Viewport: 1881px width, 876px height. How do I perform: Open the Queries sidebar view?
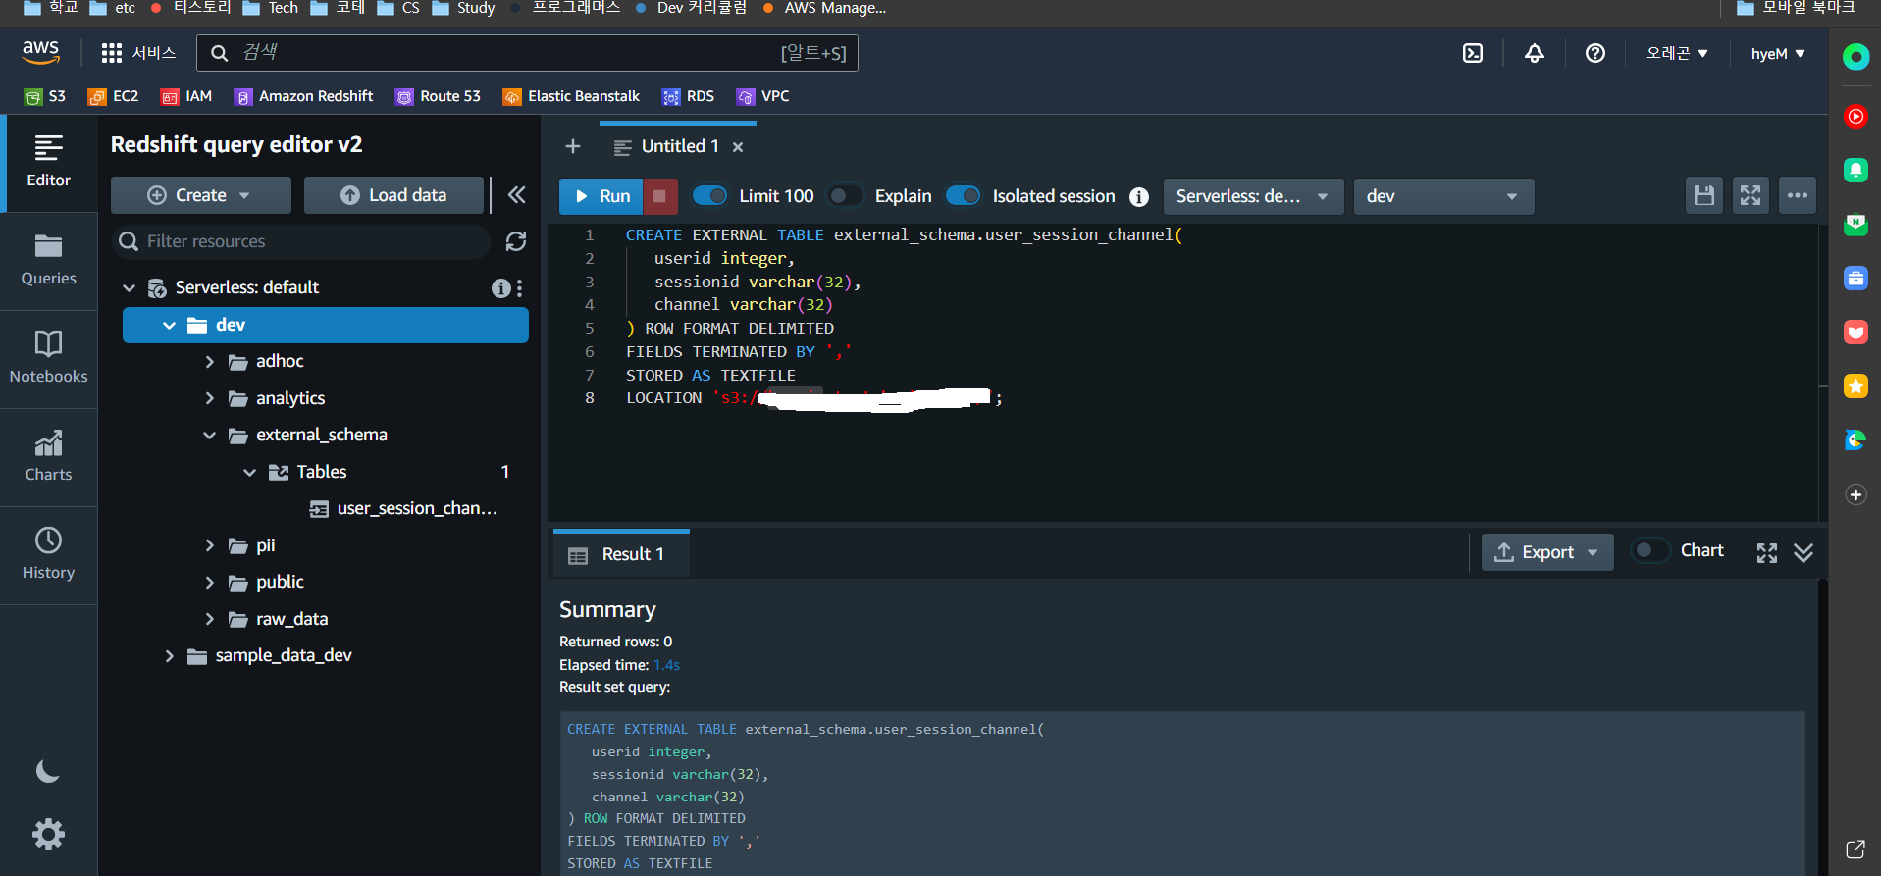point(48,260)
